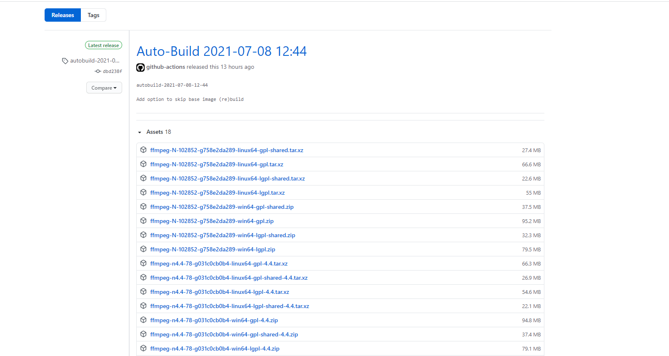Download ffmpeg-N-102852 win64-lgpl-shared.zip
669x356 pixels.
coord(223,235)
